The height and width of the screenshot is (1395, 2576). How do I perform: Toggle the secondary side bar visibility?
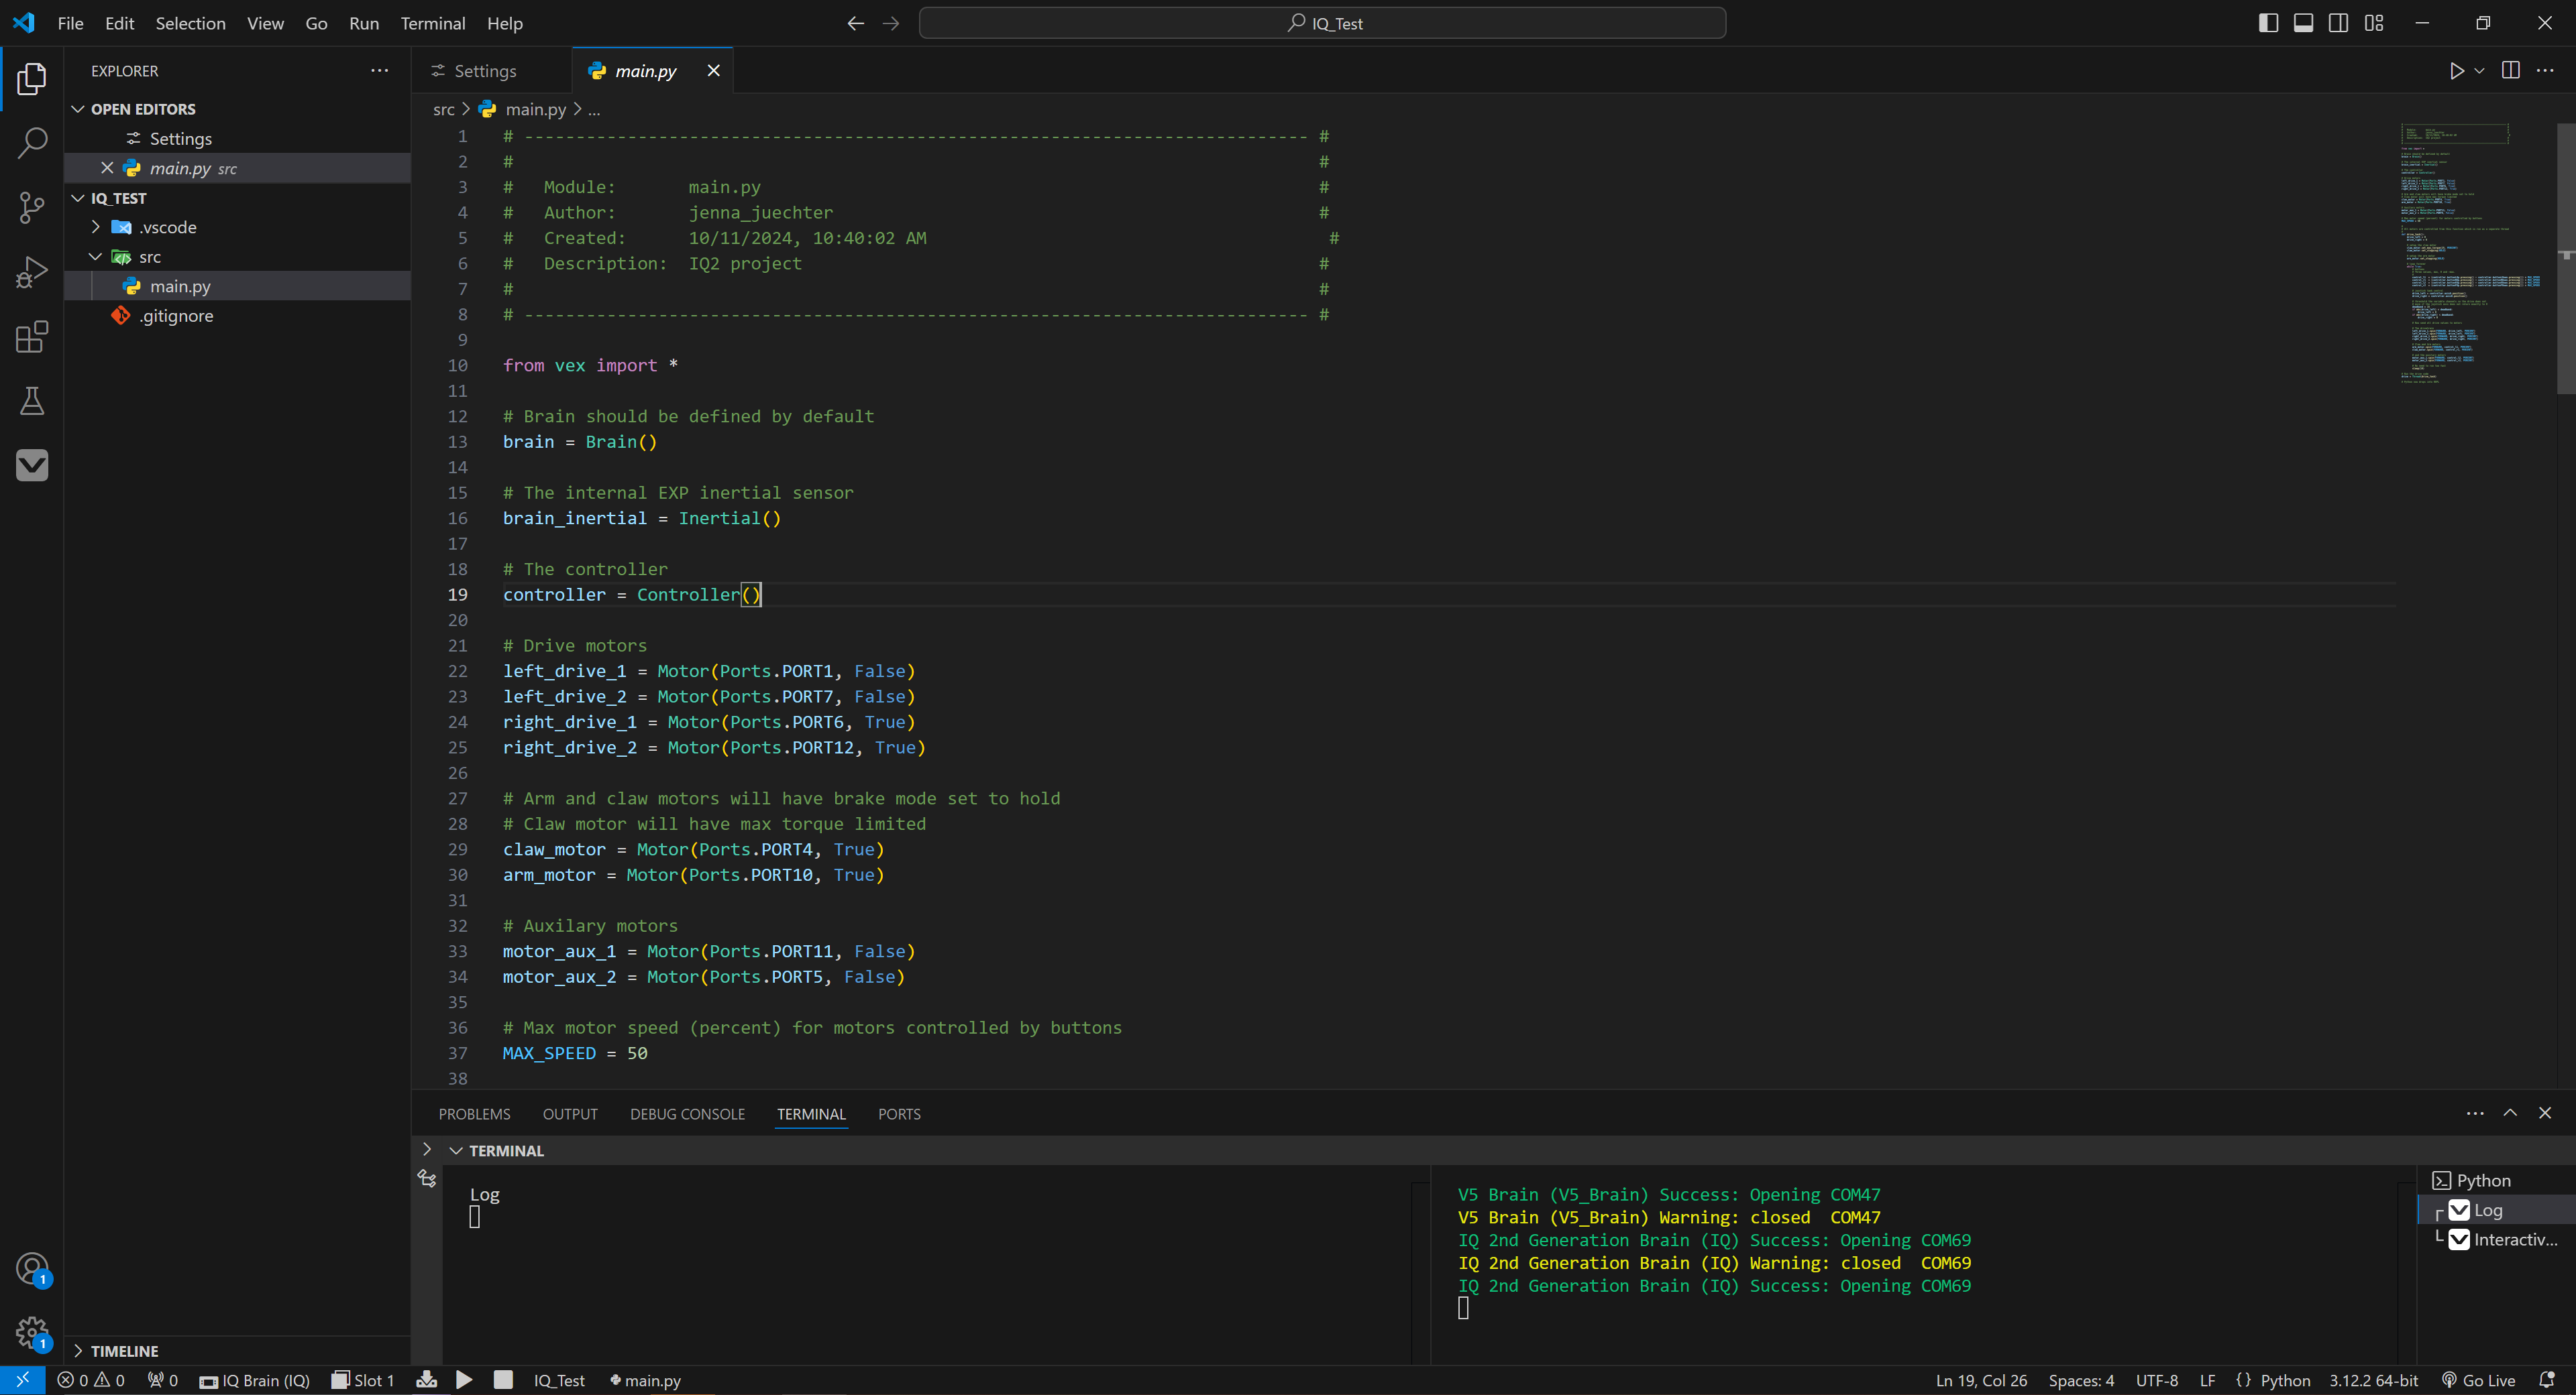point(2338,22)
